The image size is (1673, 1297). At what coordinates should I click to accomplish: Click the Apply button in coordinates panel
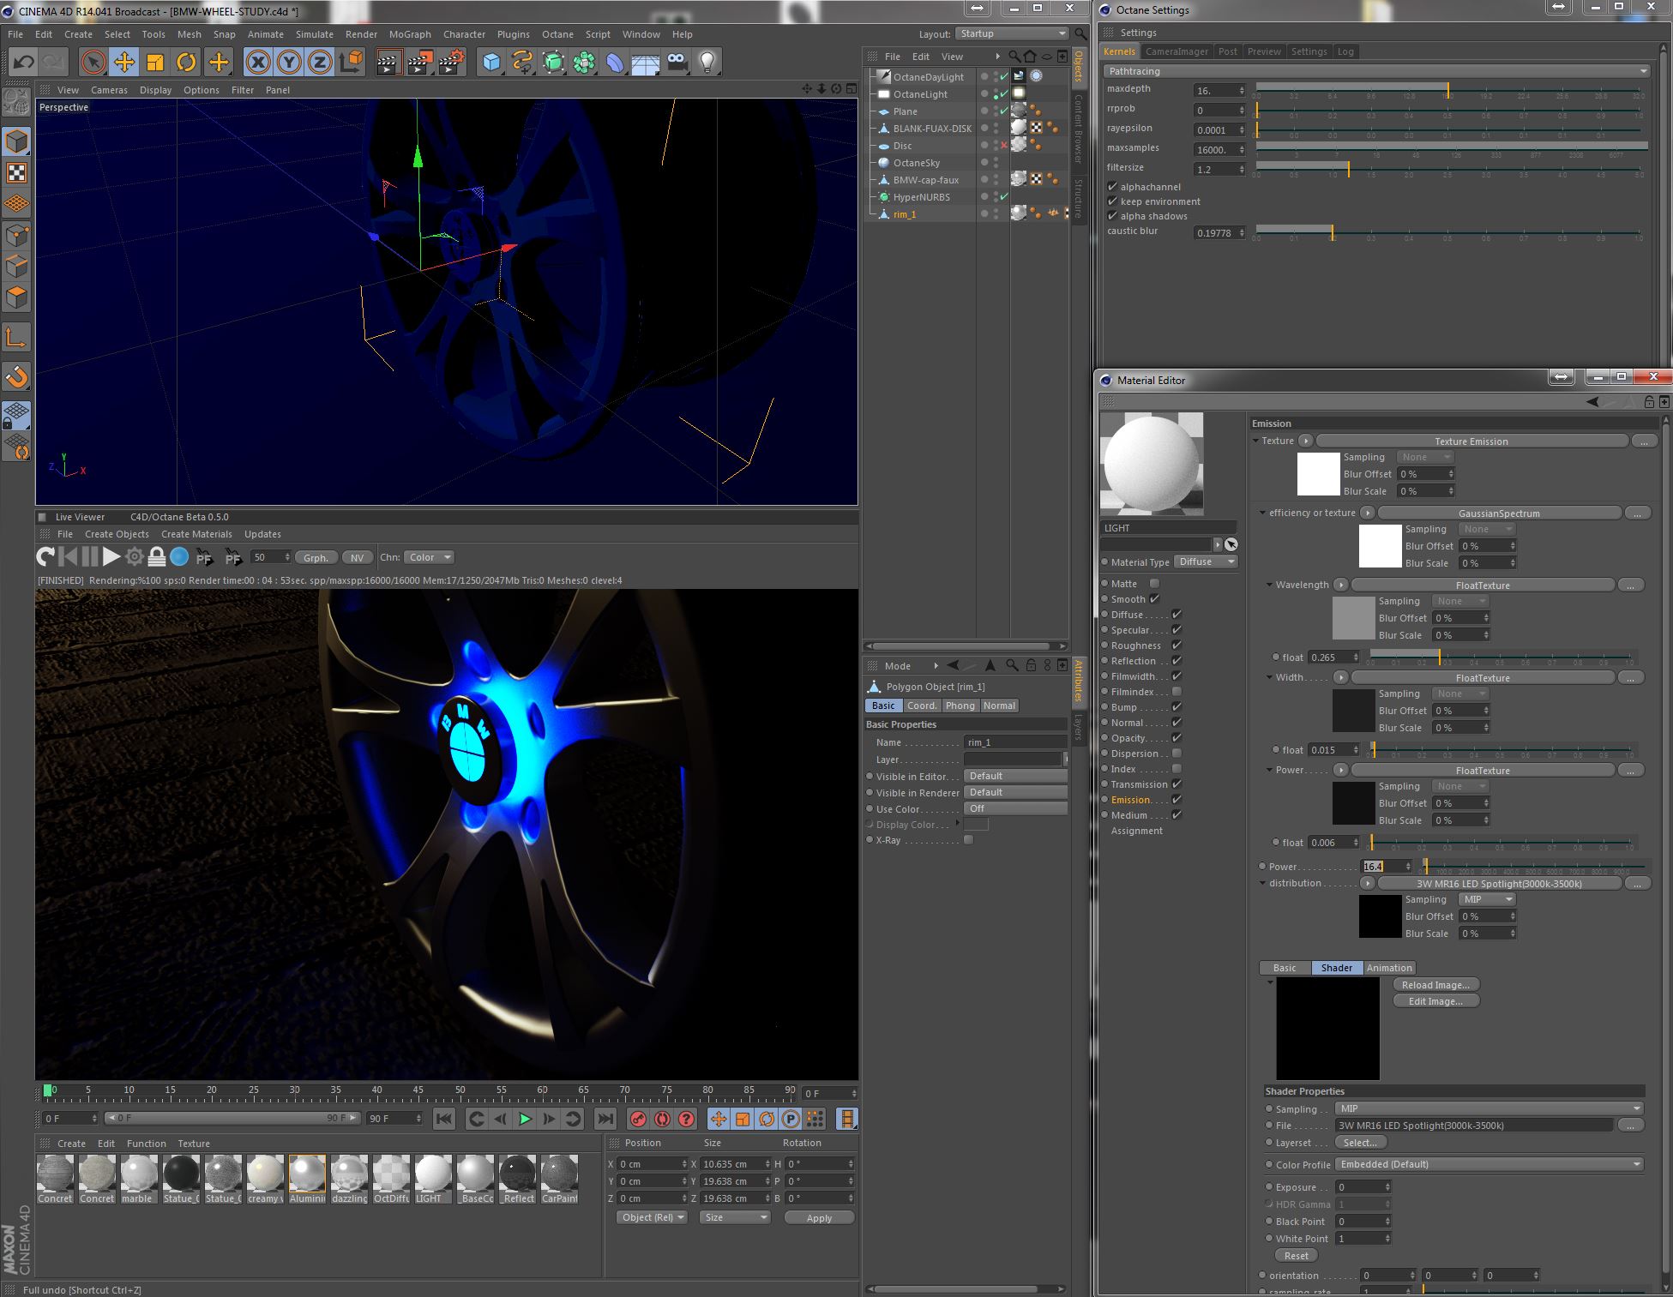point(819,1218)
